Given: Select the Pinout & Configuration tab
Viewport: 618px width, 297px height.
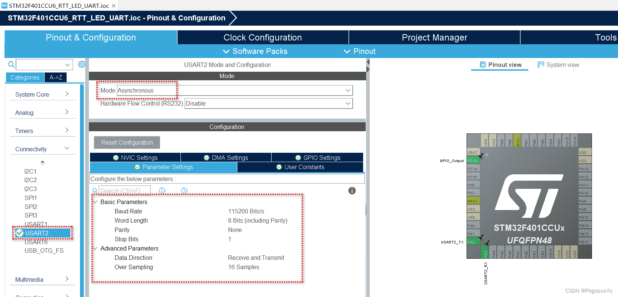Looking at the screenshot, I should 91,38.
